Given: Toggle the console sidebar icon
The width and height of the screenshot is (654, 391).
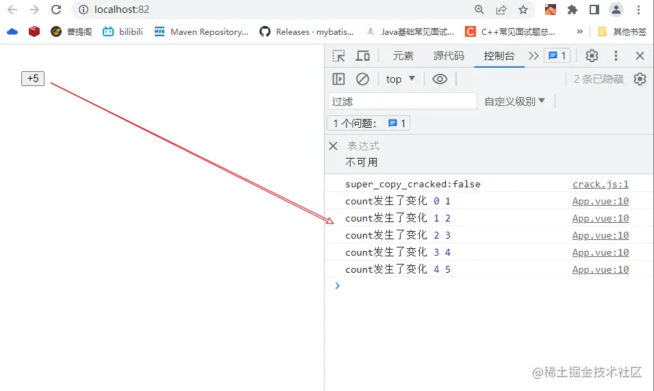Looking at the screenshot, I should tap(339, 79).
